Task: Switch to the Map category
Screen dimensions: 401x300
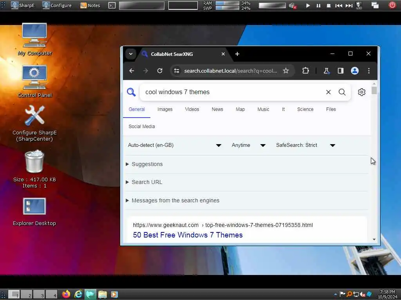Action: pyautogui.click(x=240, y=109)
